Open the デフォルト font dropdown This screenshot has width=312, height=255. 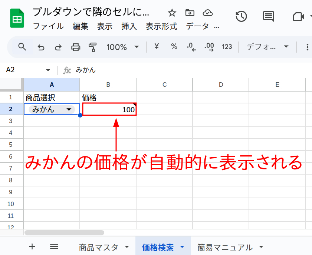[266, 47]
